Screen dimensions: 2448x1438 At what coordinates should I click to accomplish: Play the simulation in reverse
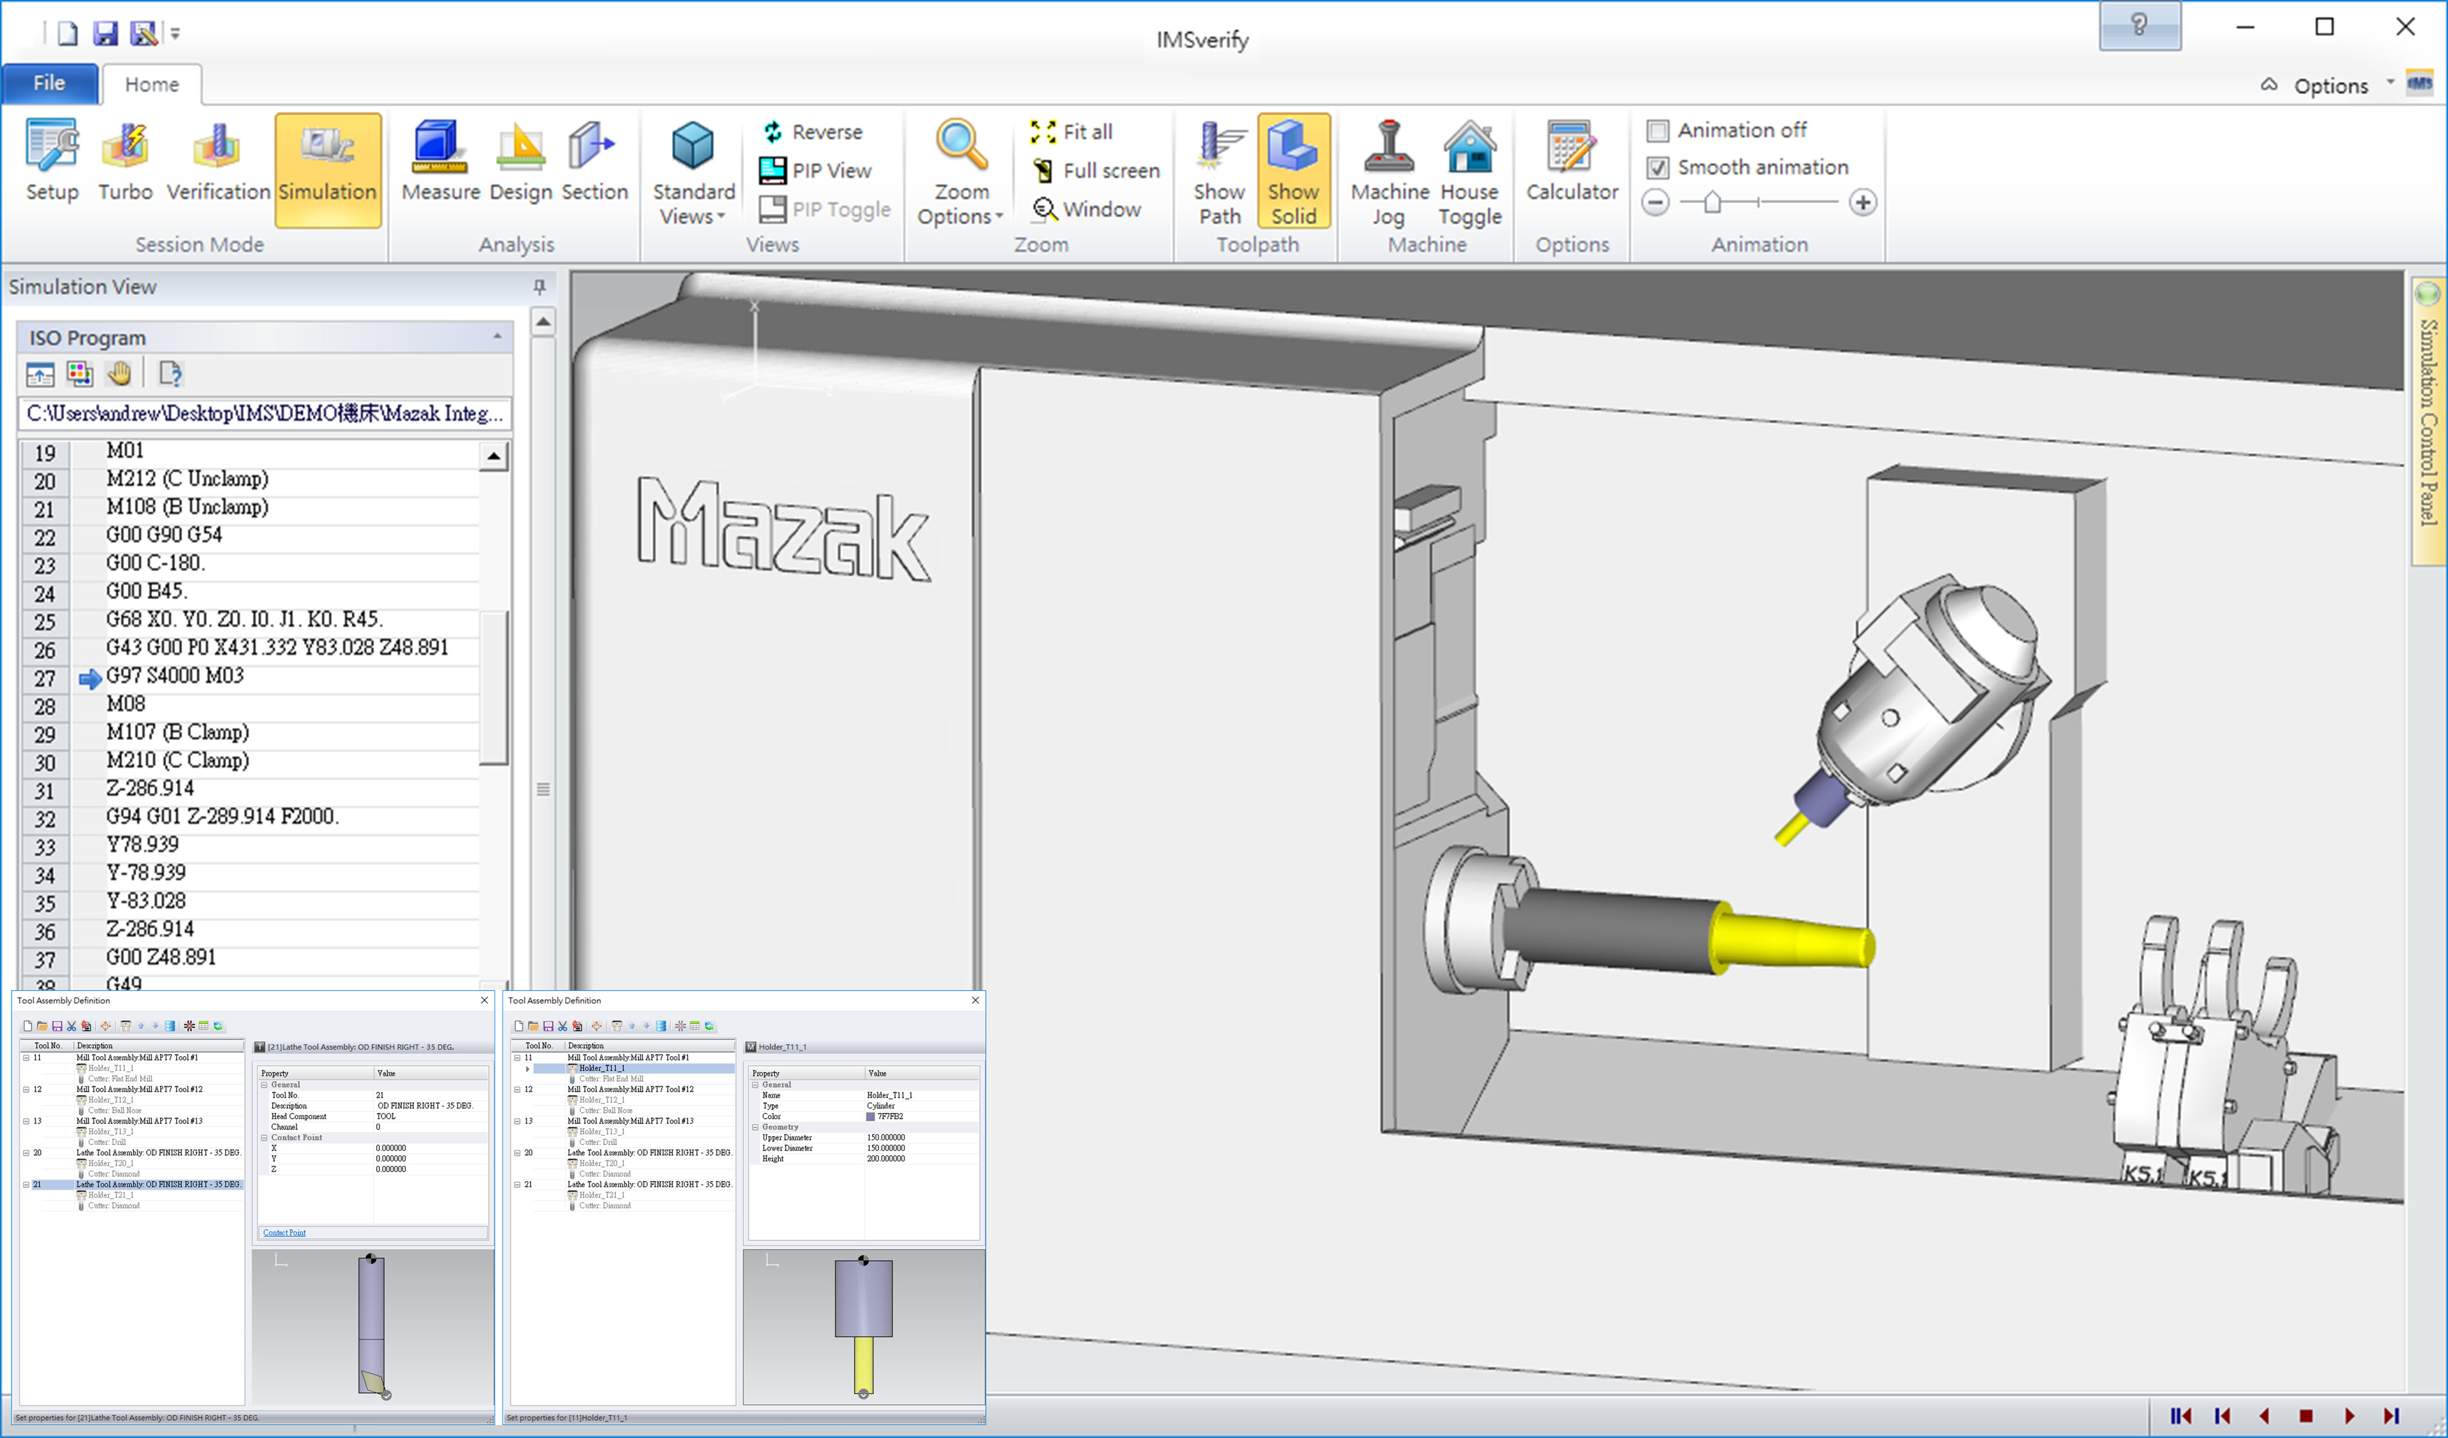2264,1415
